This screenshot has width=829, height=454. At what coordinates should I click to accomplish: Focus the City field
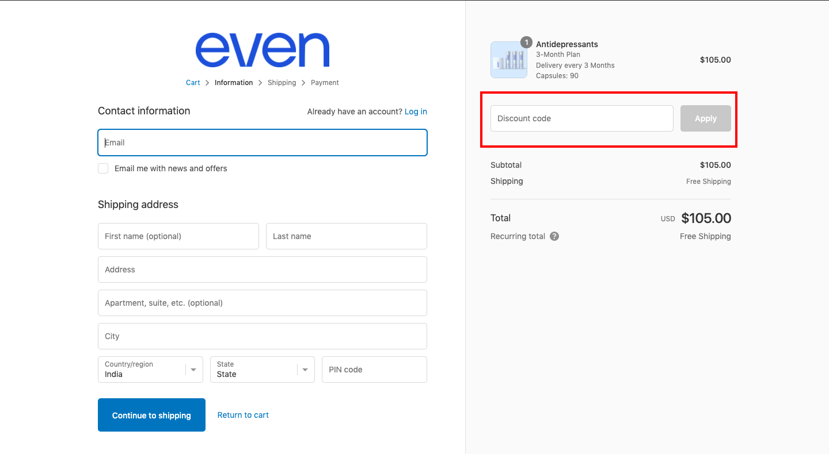[263, 336]
